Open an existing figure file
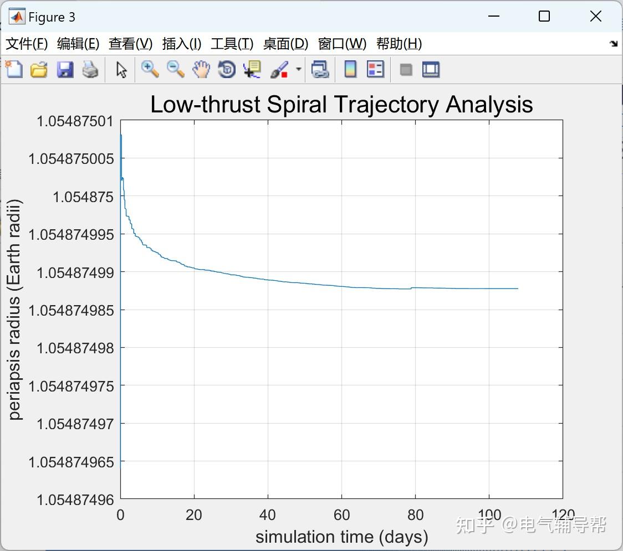This screenshot has width=623, height=551. point(39,69)
